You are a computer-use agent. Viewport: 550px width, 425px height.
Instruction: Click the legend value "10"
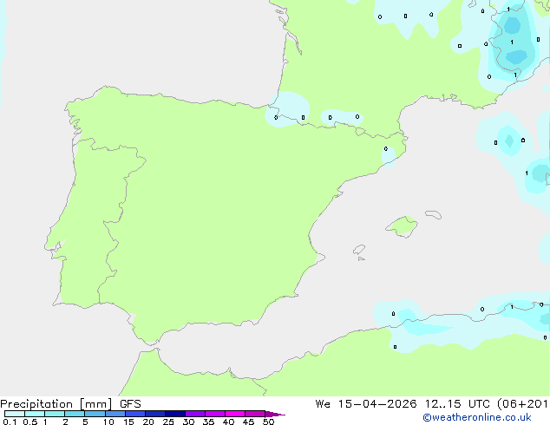[x=108, y=422]
